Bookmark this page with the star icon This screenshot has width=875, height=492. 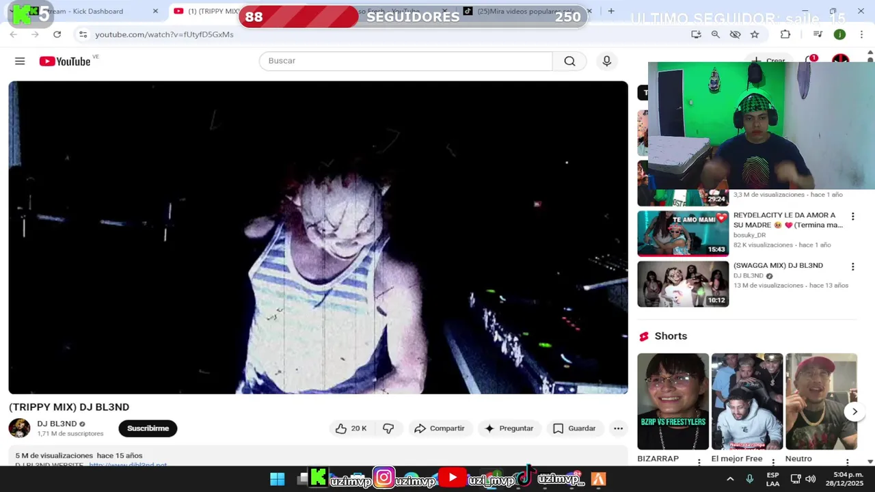[x=755, y=34]
